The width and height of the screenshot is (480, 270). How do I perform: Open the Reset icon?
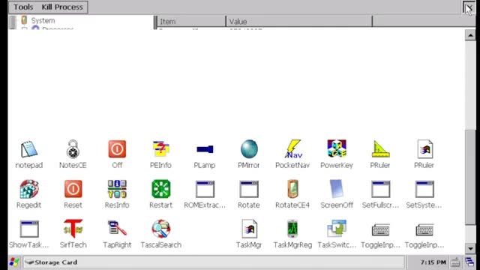pos(73,189)
